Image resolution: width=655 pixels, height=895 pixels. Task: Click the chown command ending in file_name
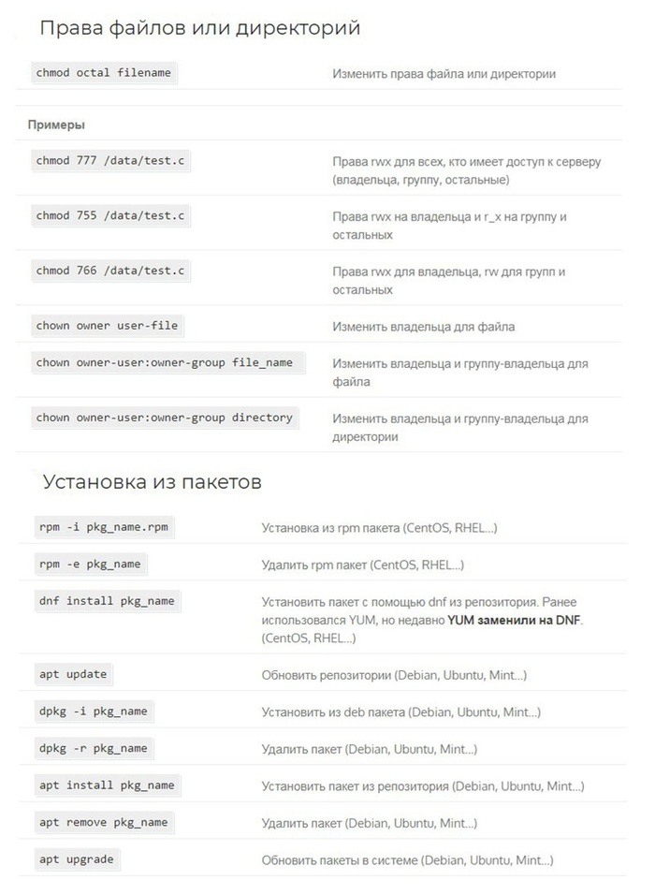pos(165,362)
